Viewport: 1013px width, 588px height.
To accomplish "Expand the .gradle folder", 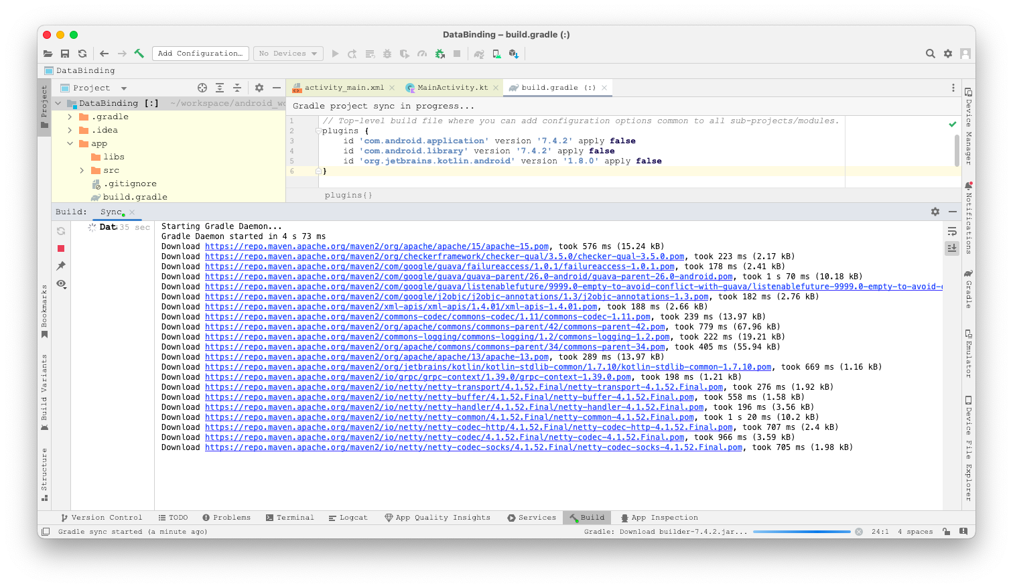I will 70,117.
